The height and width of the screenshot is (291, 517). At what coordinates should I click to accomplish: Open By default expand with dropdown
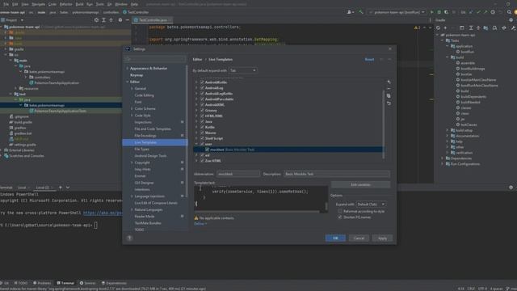[243, 70]
